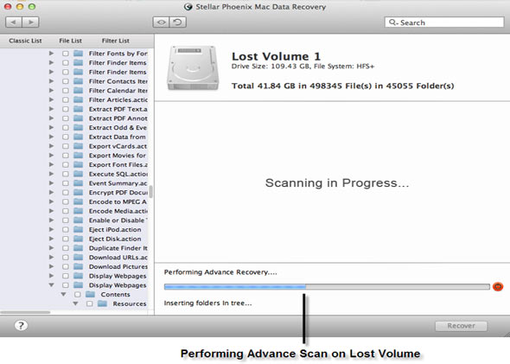Image resolution: width=510 pixels, height=364 pixels.
Task: Switch to the File List tab
Action: (70, 41)
